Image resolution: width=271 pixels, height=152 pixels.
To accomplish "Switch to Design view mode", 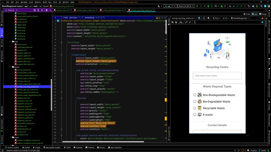I will [263, 14].
